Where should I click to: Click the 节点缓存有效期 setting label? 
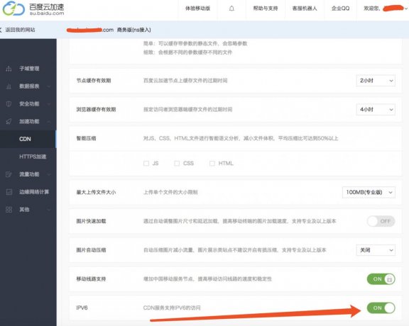tap(94, 81)
